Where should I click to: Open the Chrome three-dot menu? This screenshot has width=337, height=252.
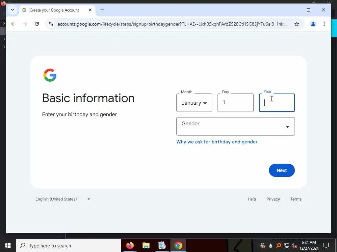pyautogui.click(x=324, y=24)
